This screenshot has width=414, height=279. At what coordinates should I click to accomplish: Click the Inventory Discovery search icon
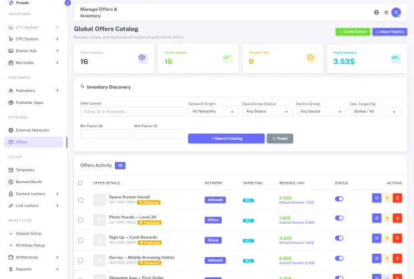[82, 87]
